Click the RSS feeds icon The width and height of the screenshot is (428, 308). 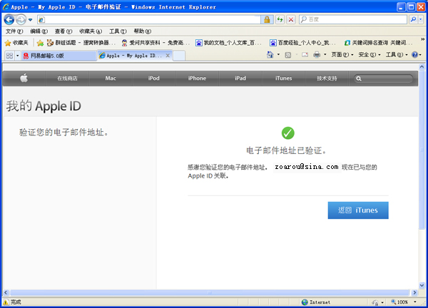click(287, 55)
